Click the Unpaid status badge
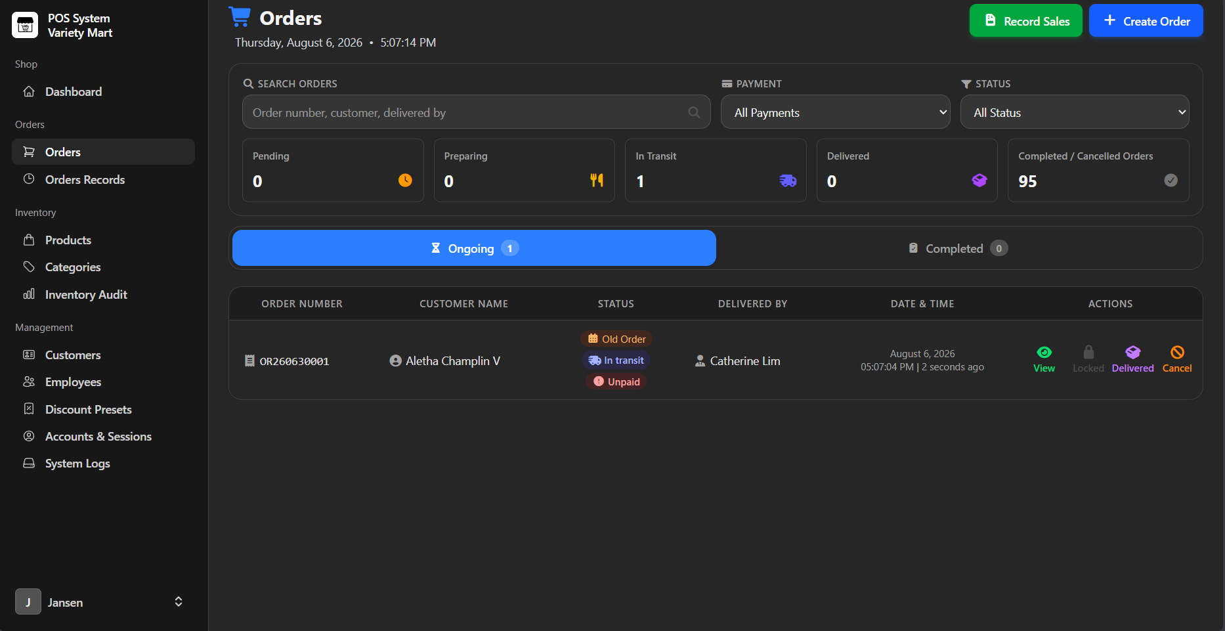This screenshot has height=631, width=1225. pos(616,381)
